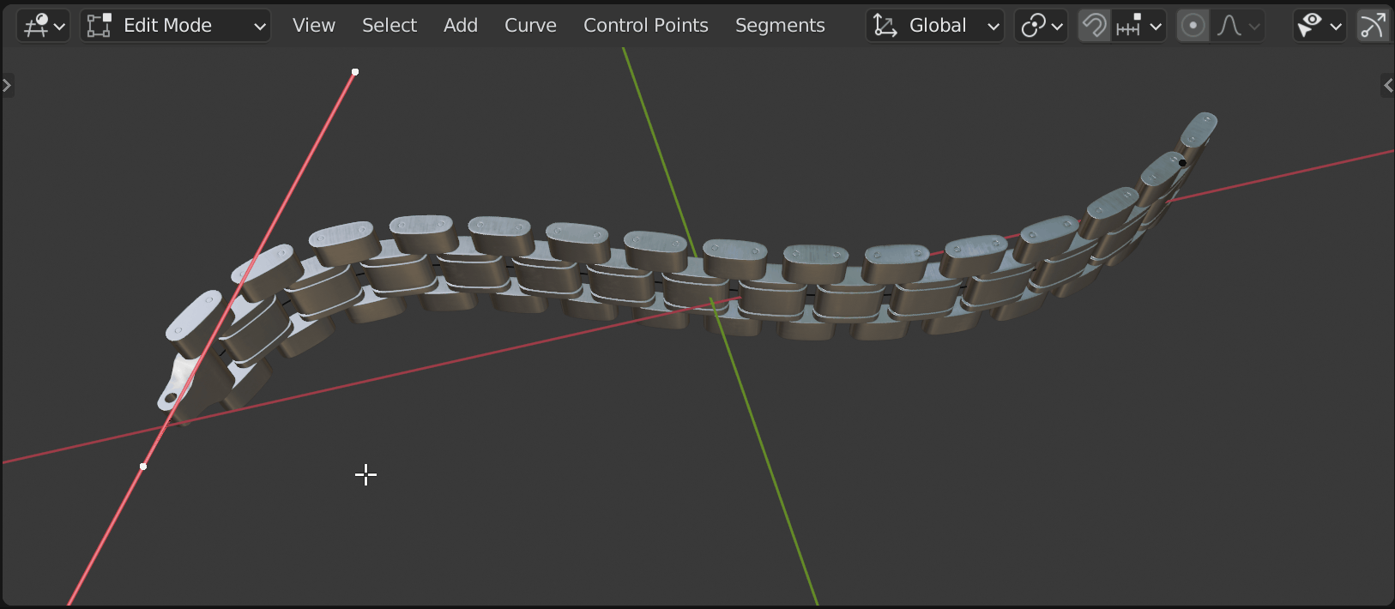Open the Global transform orientation dropdown

(x=935, y=26)
